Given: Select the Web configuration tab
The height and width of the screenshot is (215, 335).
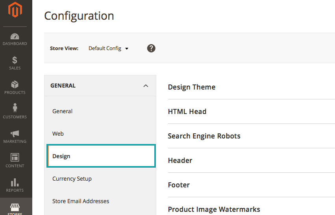Looking at the screenshot, I should 58,134.
